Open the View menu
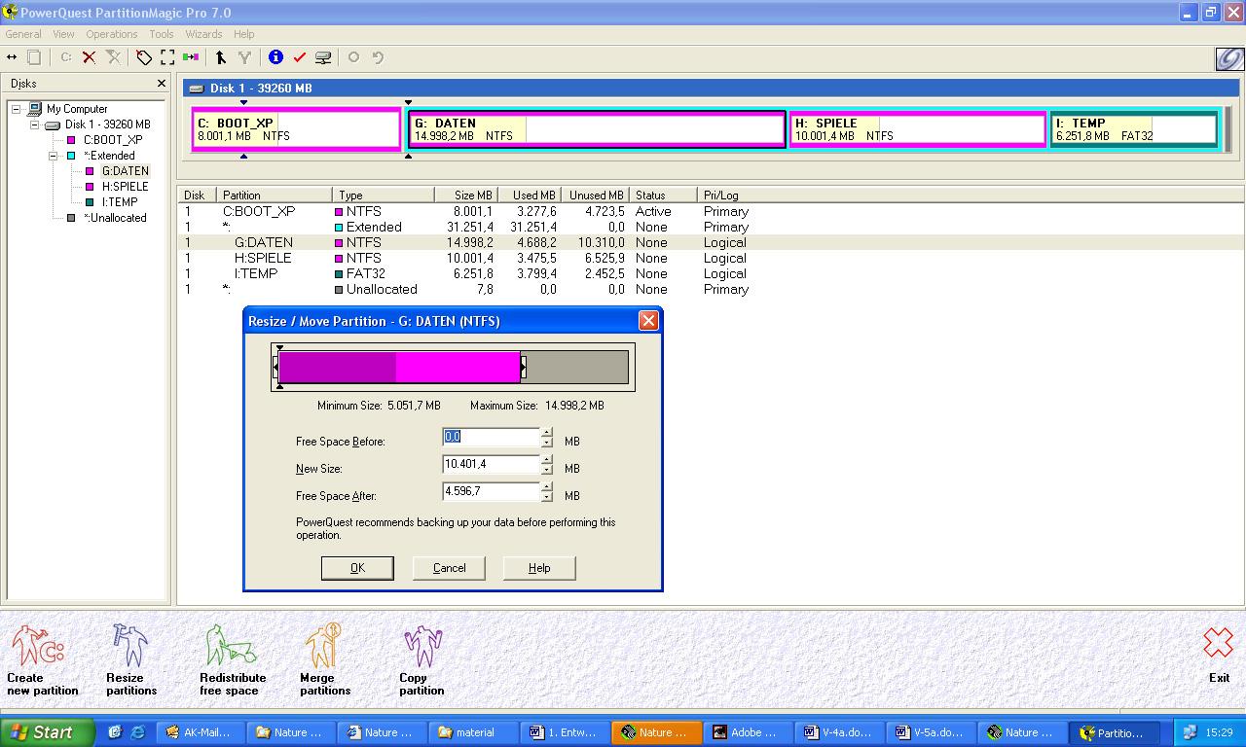The image size is (1246, 747). (x=63, y=34)
